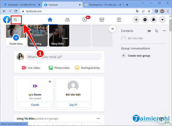Screen dimensions: 172x126
Task: Go back in browser history
Action: click(4, 11)
